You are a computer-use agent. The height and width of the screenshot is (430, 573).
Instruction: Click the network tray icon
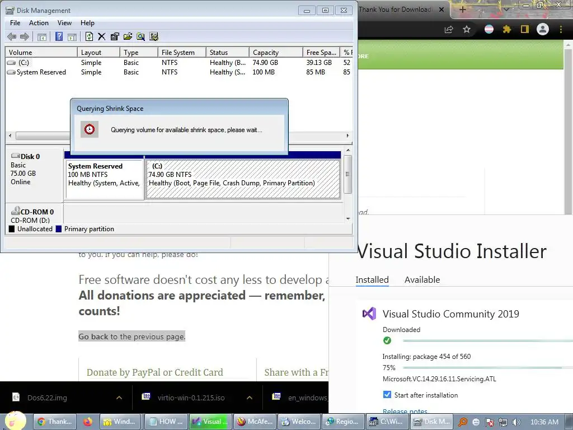click(x=503, y=422)
